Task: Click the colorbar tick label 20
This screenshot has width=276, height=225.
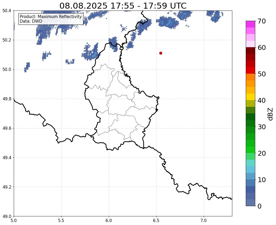Action: pyautogui.click(x=262, y=153)
